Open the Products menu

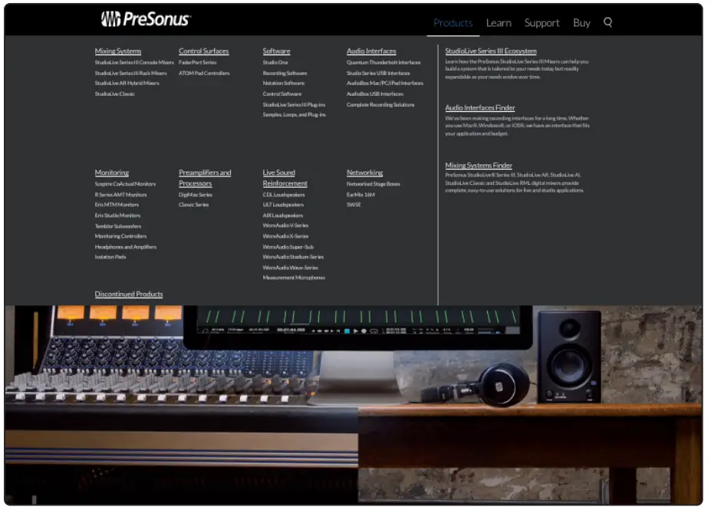coord(453,23)
